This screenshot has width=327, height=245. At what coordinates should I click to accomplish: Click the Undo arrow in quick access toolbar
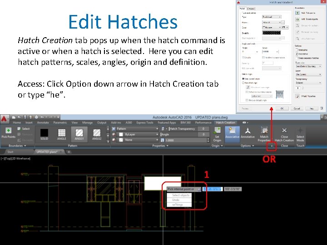pos(42,117)
